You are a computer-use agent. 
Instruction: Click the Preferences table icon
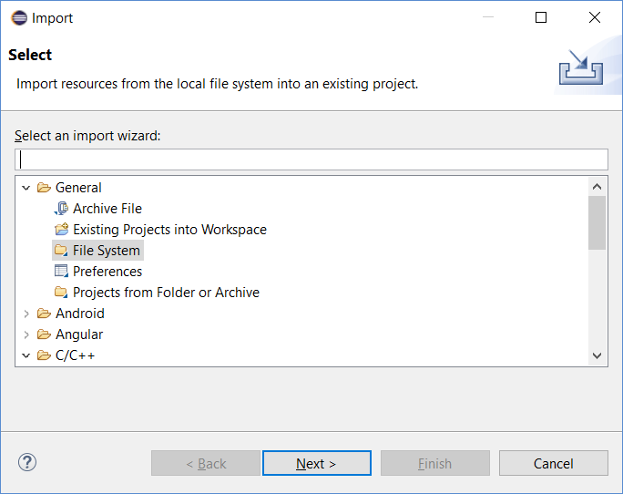(61, 272)
